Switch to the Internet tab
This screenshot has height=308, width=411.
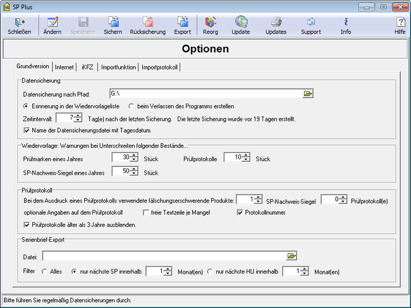coord(64,66)
